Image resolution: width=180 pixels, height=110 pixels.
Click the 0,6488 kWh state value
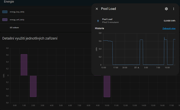[169, 21]
